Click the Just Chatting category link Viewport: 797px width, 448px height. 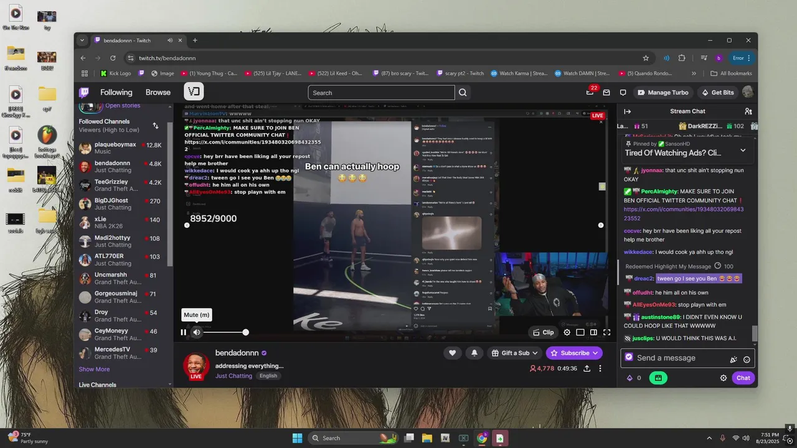pyautogui.click(x=233, y=376)
